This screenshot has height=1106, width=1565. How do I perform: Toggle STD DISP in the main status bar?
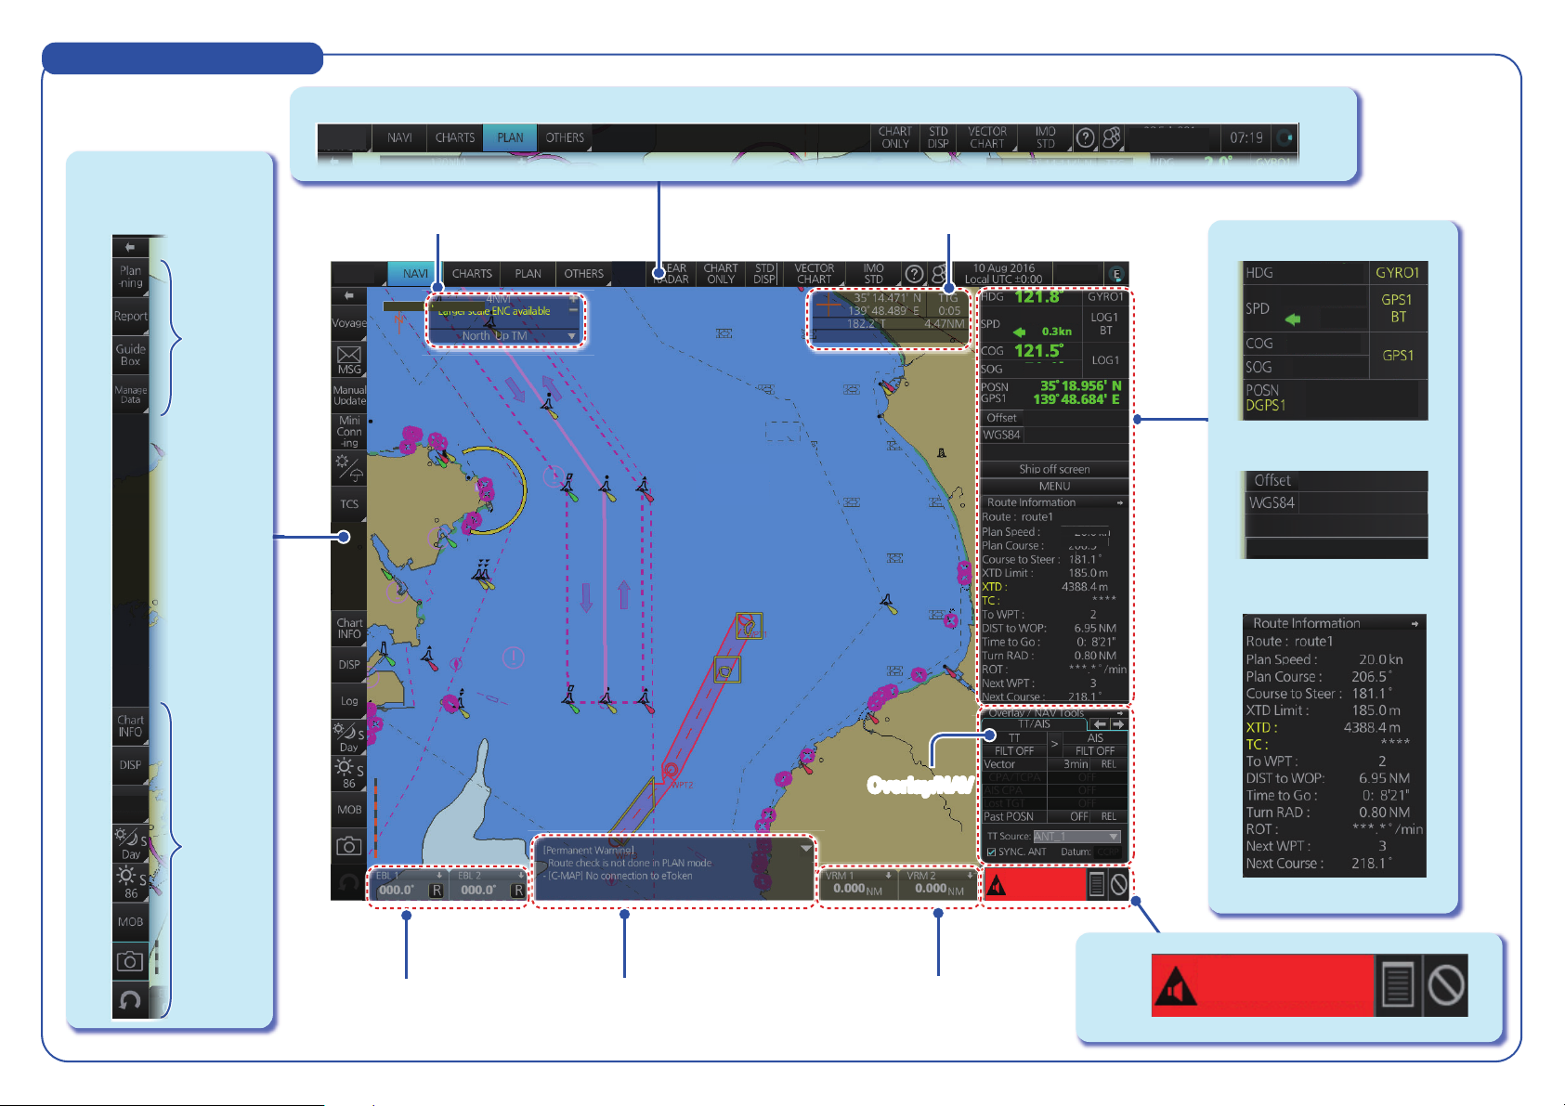(x=764, y=274)
